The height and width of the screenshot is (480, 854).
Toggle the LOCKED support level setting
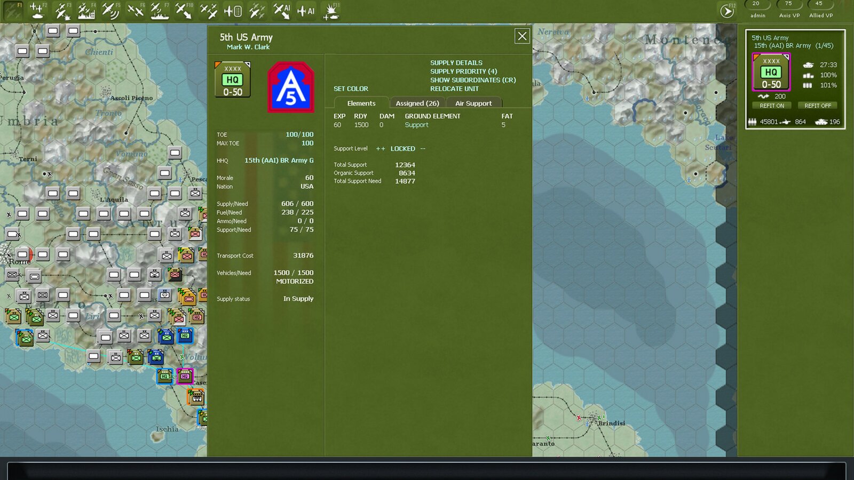(x=402, y=149)
